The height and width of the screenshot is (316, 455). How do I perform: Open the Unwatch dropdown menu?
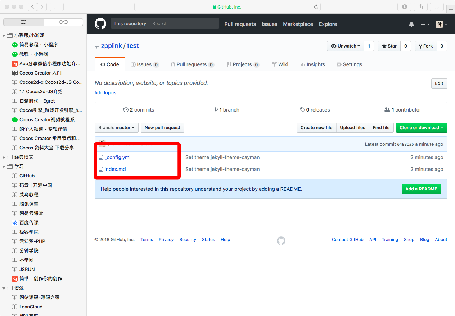[346, 46]
